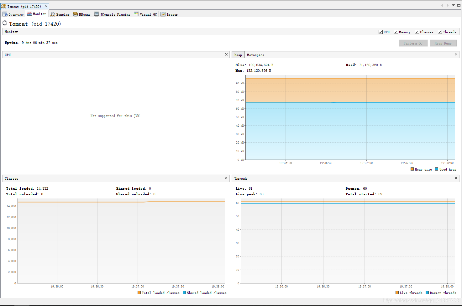Click the Uptime value text
The image size is (462, 306).
click(x=39, y=43)
